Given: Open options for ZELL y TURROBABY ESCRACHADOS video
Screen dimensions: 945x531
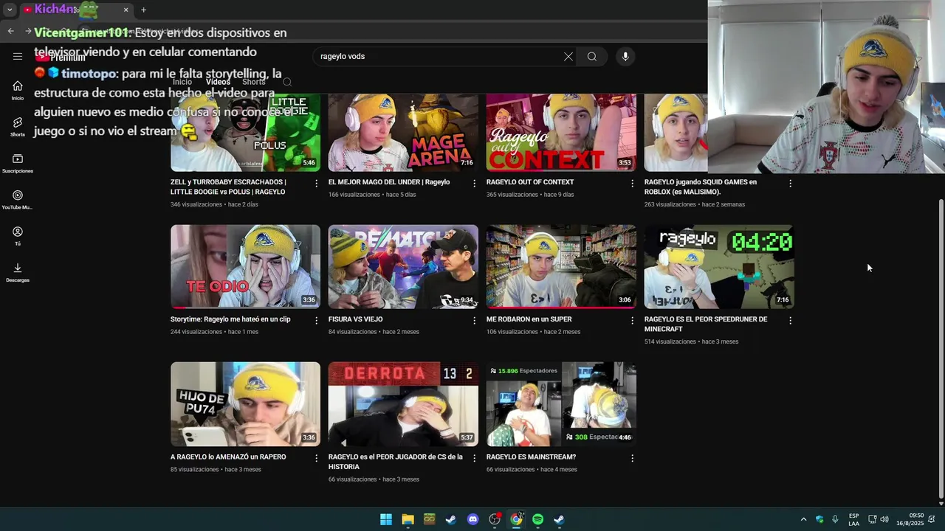Looking at the screenshot, I should click(x=317, y=183).
